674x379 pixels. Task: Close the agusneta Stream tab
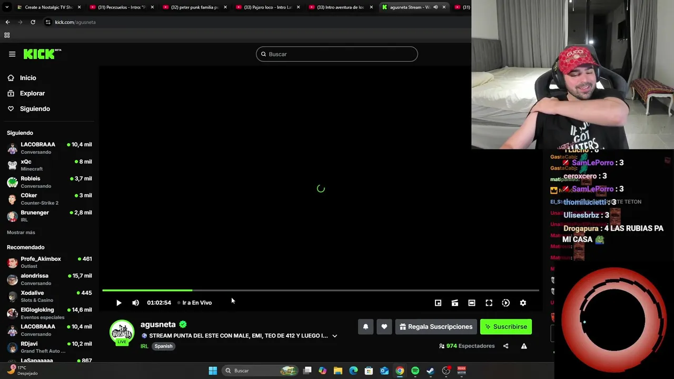(444, 7)
